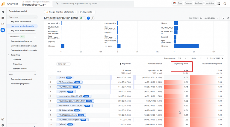This screenshot has width=230, height=127.
Task: Click the PR_Search_Brand campaign chip
Action: pos(69,82)
